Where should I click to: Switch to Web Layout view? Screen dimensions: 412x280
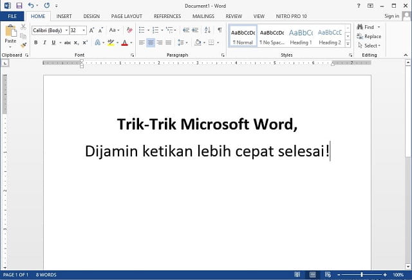(328, 275)
